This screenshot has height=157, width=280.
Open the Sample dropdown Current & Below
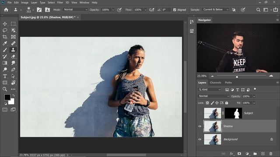(216, 10)
